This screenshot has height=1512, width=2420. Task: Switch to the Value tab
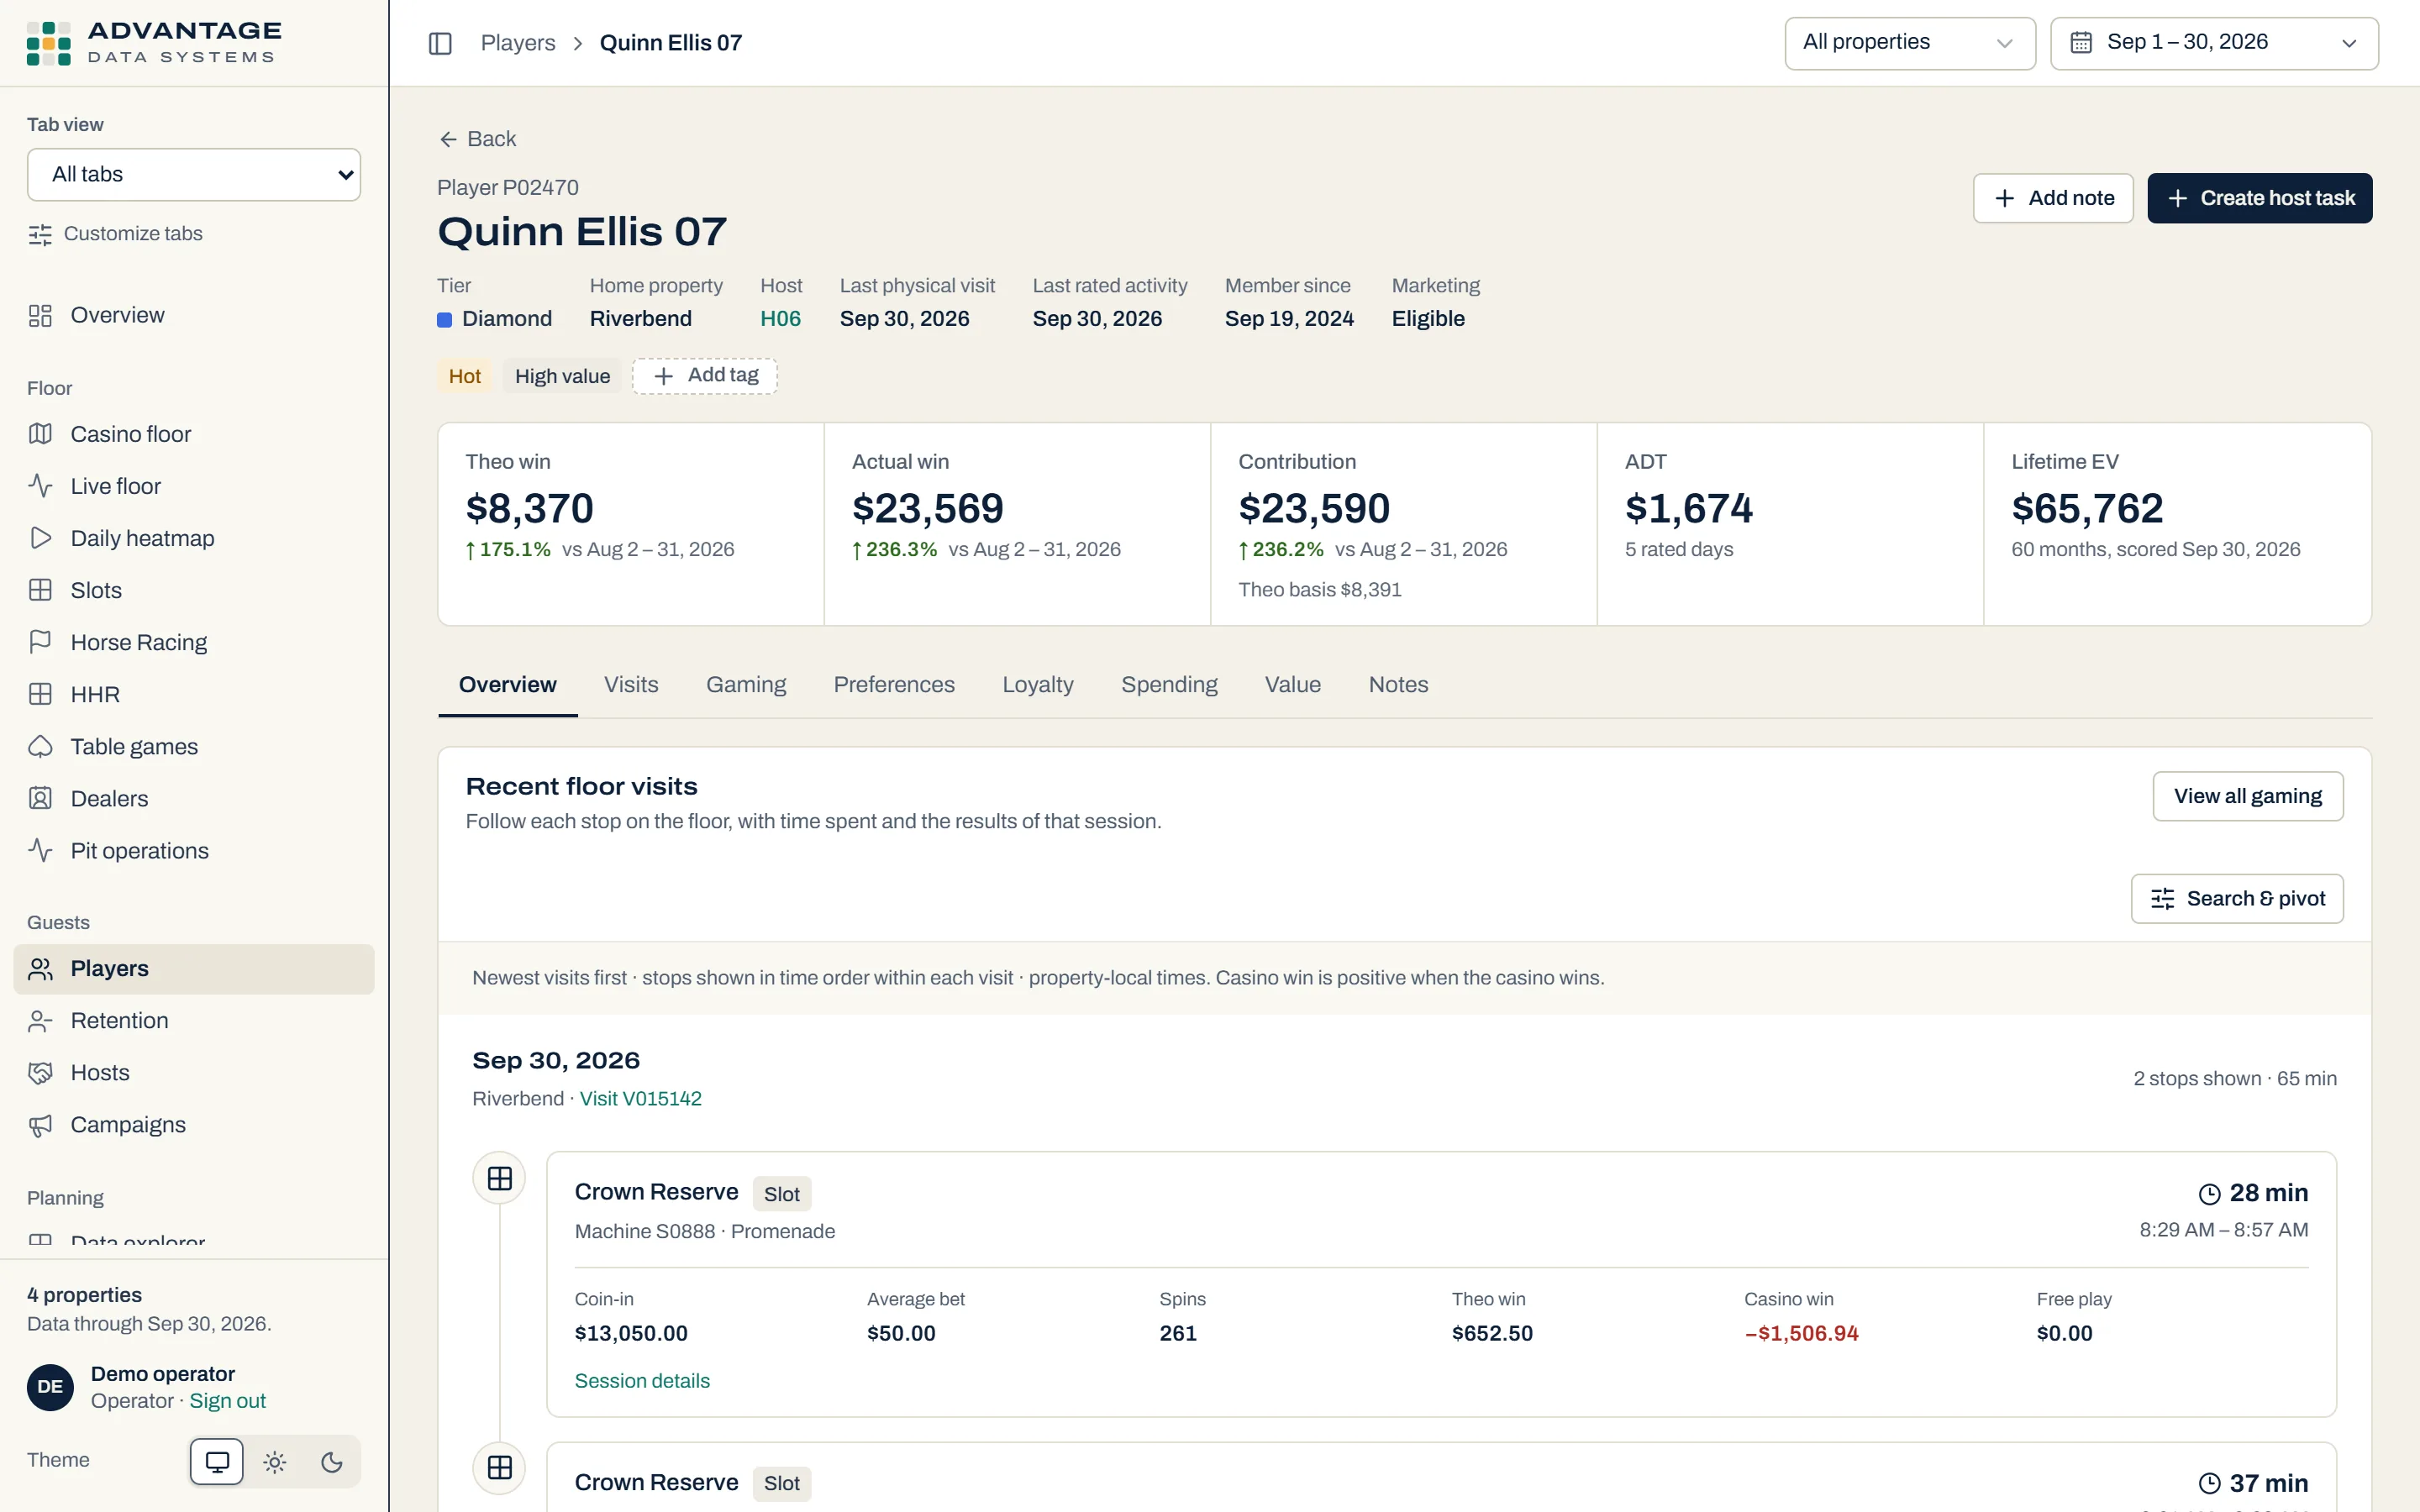pyautogui.click(x=1292, y=685)
